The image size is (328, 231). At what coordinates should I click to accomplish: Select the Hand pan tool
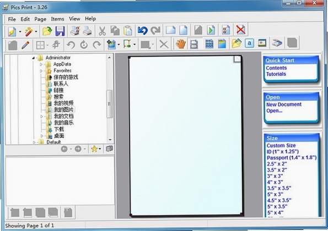[180, 44]
